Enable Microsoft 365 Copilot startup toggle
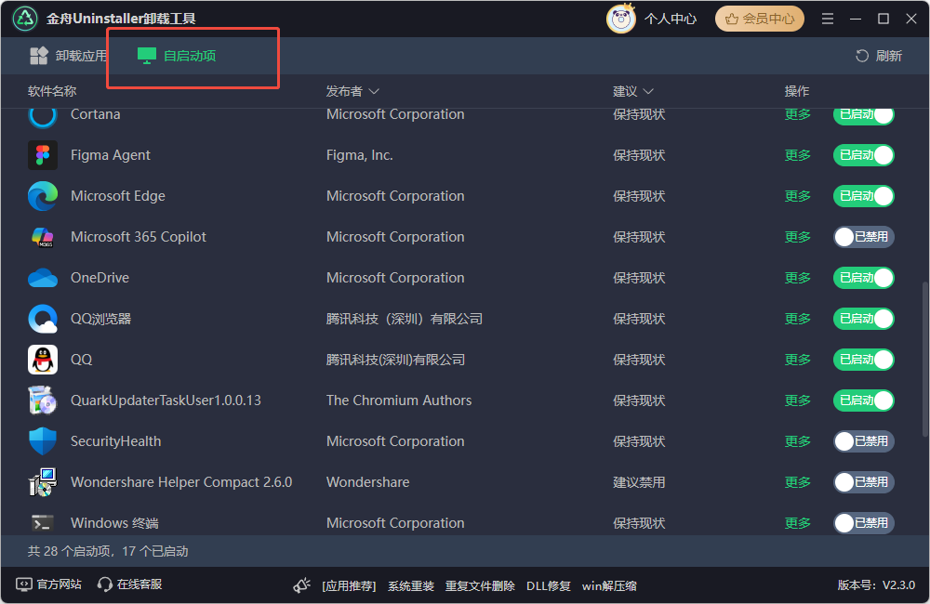930x604 pixels. (864, 237)
